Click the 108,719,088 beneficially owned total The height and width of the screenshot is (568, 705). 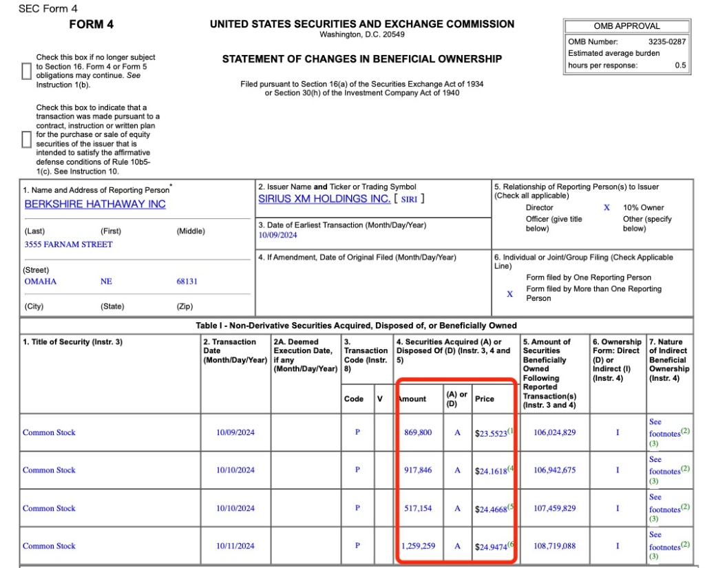554,546
